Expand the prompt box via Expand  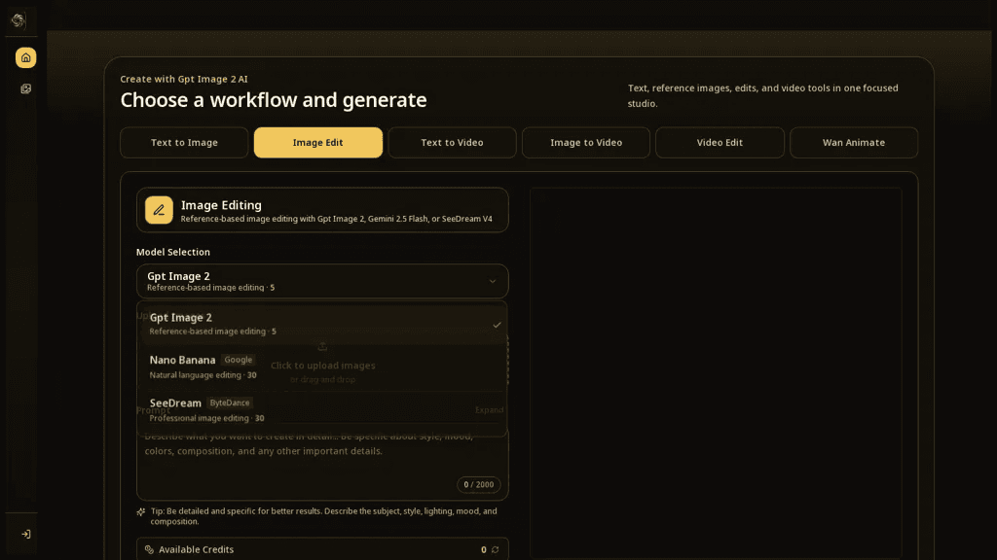tap(489, 410)
